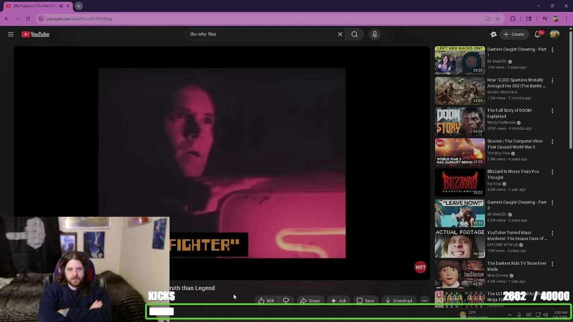Viewport: 573px width, 322px height.
Task: Open the Chrome media controls icon
Action: [545, 19]
